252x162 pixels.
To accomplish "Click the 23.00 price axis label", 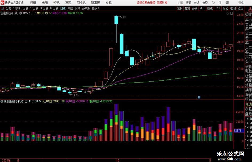I will (240, 15).
